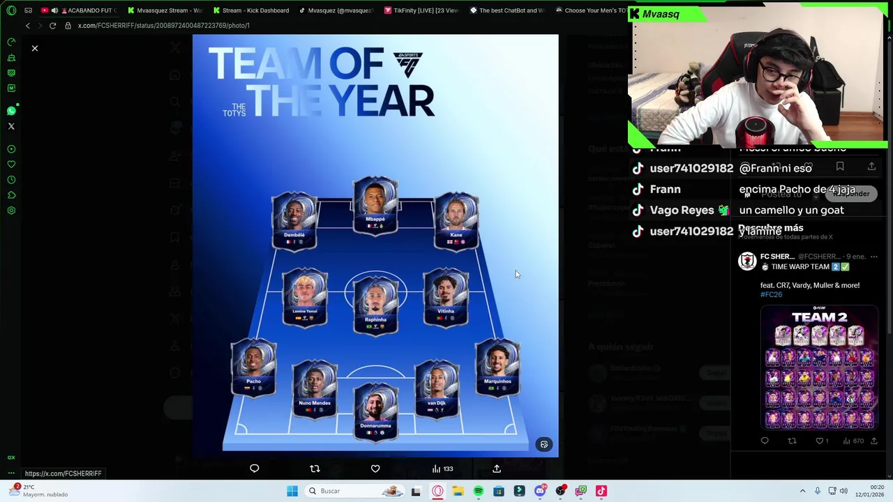Viewport: 893px width, 502px height.
Task: Repost the TIME WARP TEAM 2 post
Action: coord(792,441)
